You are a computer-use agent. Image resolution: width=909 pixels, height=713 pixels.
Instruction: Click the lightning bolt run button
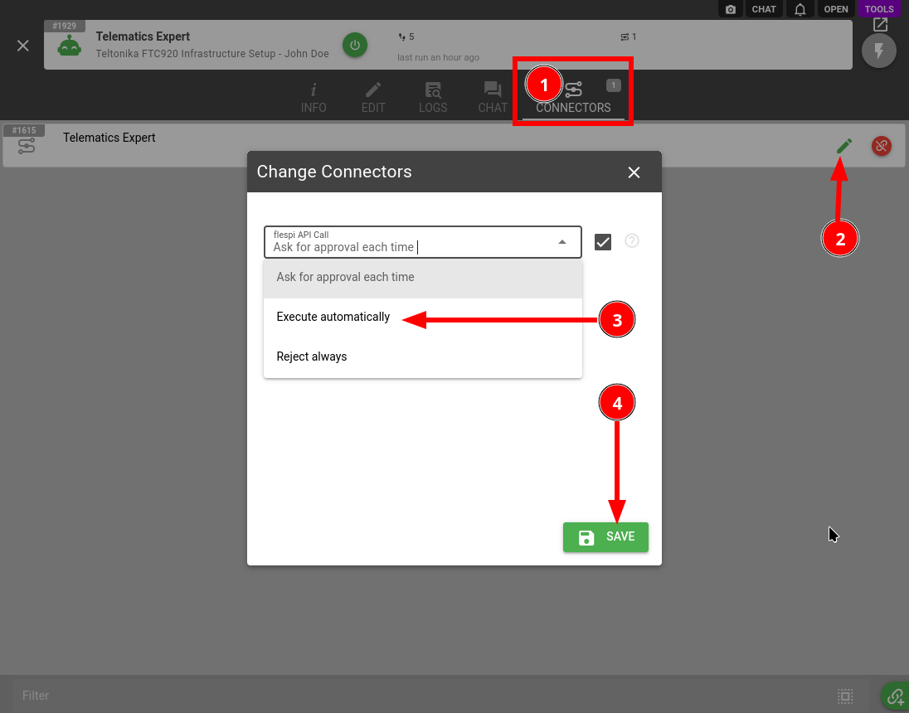click(x=879, y=51)
